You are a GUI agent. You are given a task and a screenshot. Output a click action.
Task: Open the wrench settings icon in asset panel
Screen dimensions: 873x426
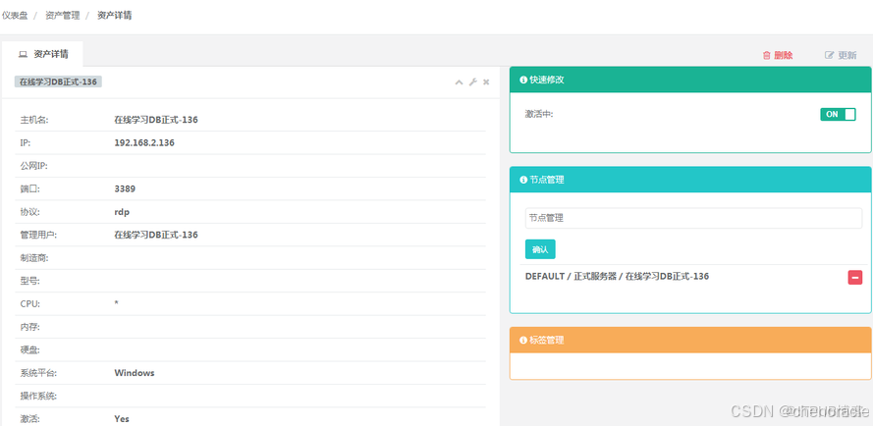point(472,82)
